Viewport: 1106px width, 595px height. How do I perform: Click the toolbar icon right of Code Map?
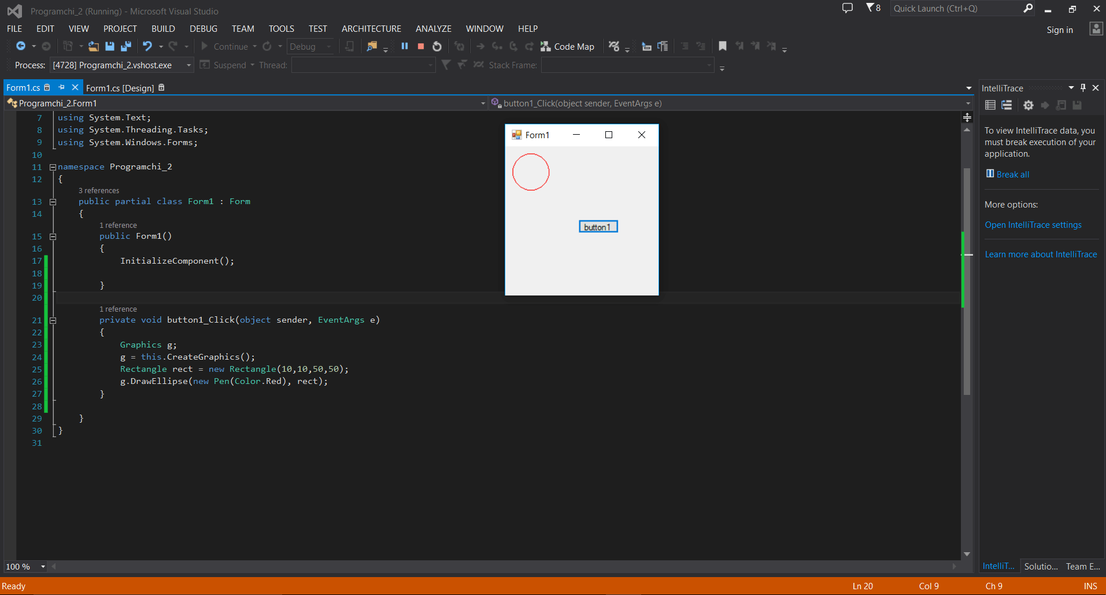click(614, 46)
